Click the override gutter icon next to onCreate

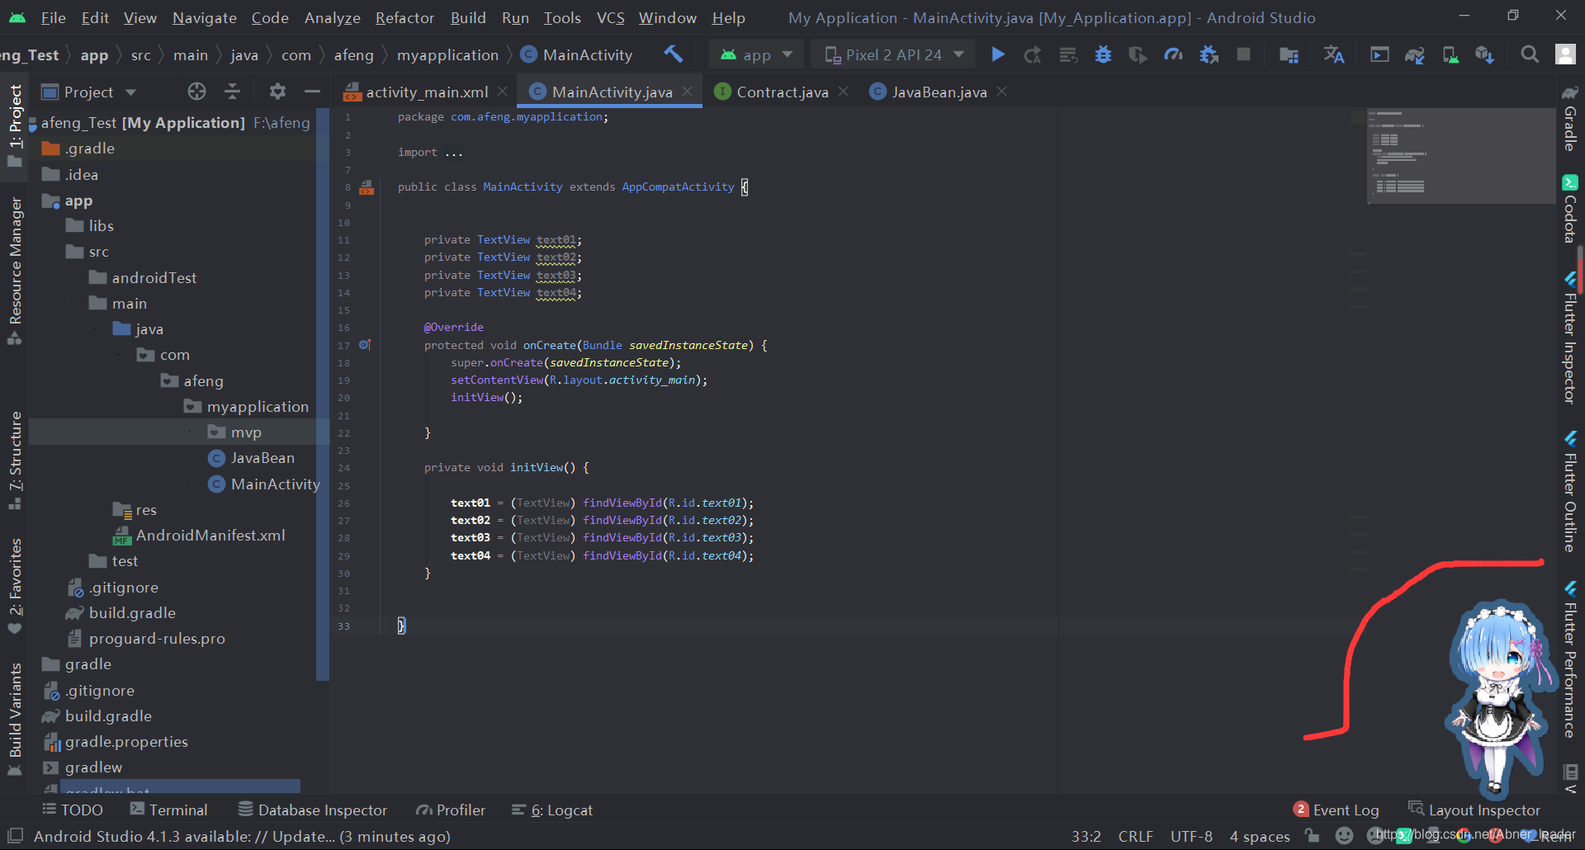click(365, 345)
